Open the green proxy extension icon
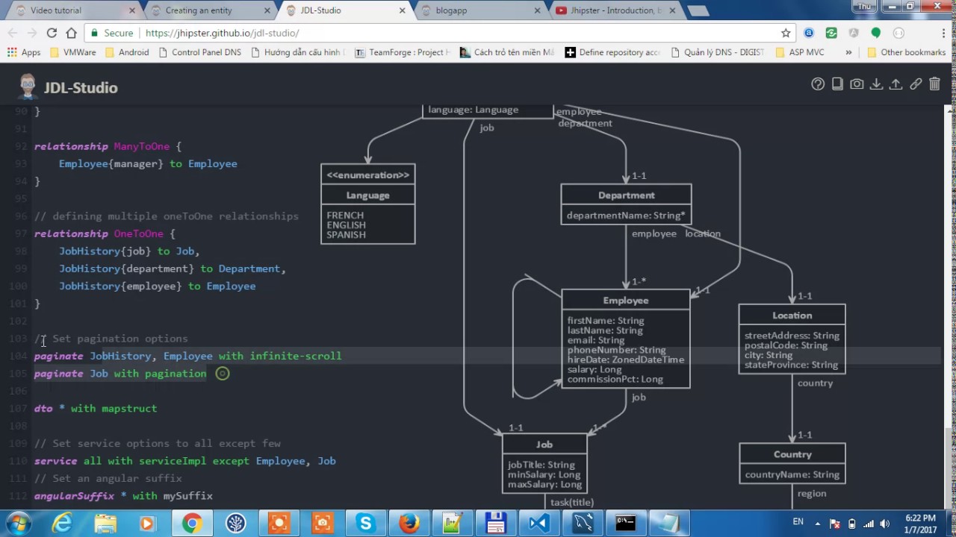The height and width of the screenshot is (537, 956). [x=831, y=33]
